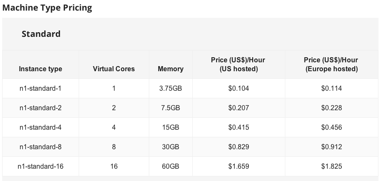Click the 15GB memory cell

coord(171,128)
